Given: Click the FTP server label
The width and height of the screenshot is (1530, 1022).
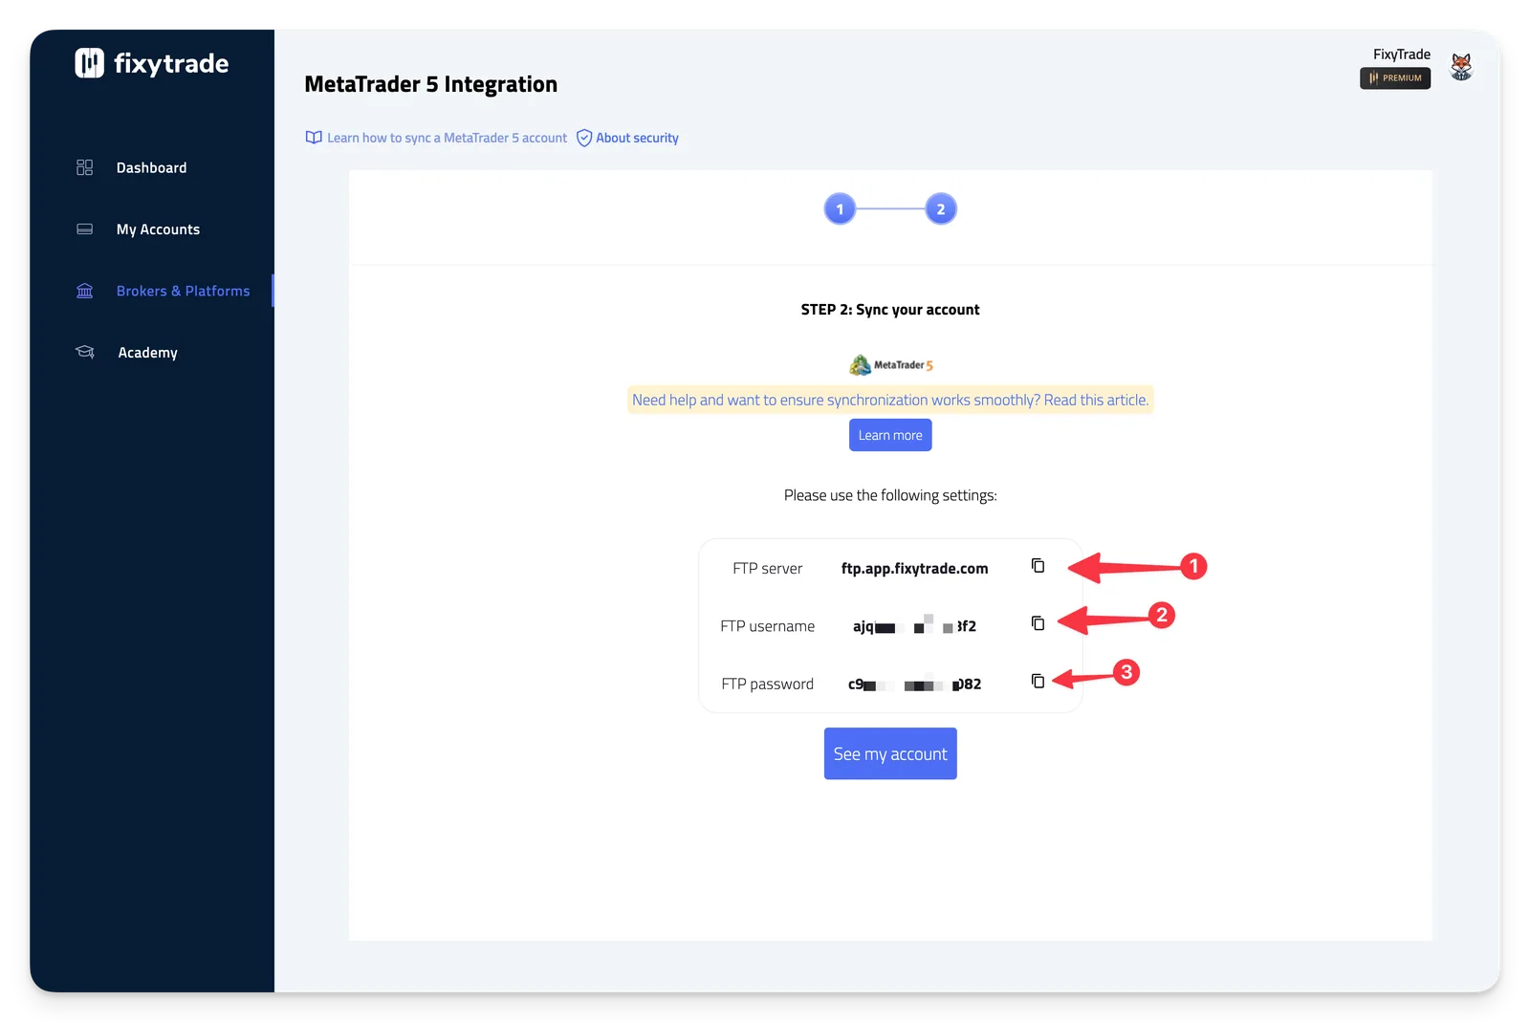Looking at the screenshot, I should tap(767, 568).
